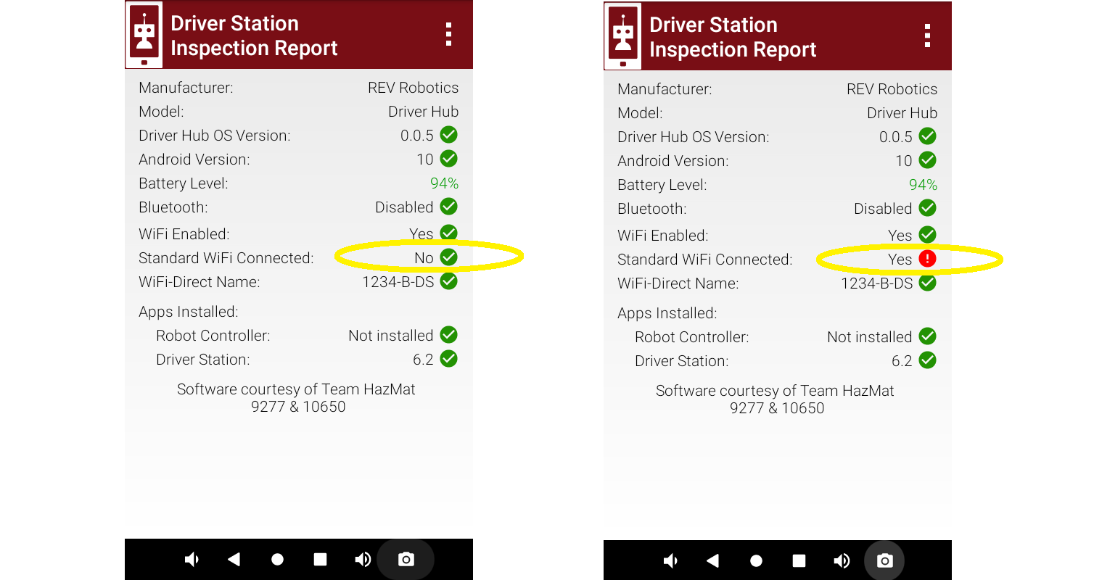
Task: Click the checkmark beside WiFi-Direct Name 1234-B-DS
Action: 449,281
